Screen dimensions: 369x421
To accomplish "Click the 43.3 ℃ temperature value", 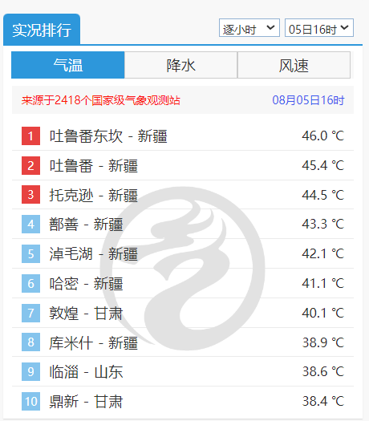I will point(322,224).
